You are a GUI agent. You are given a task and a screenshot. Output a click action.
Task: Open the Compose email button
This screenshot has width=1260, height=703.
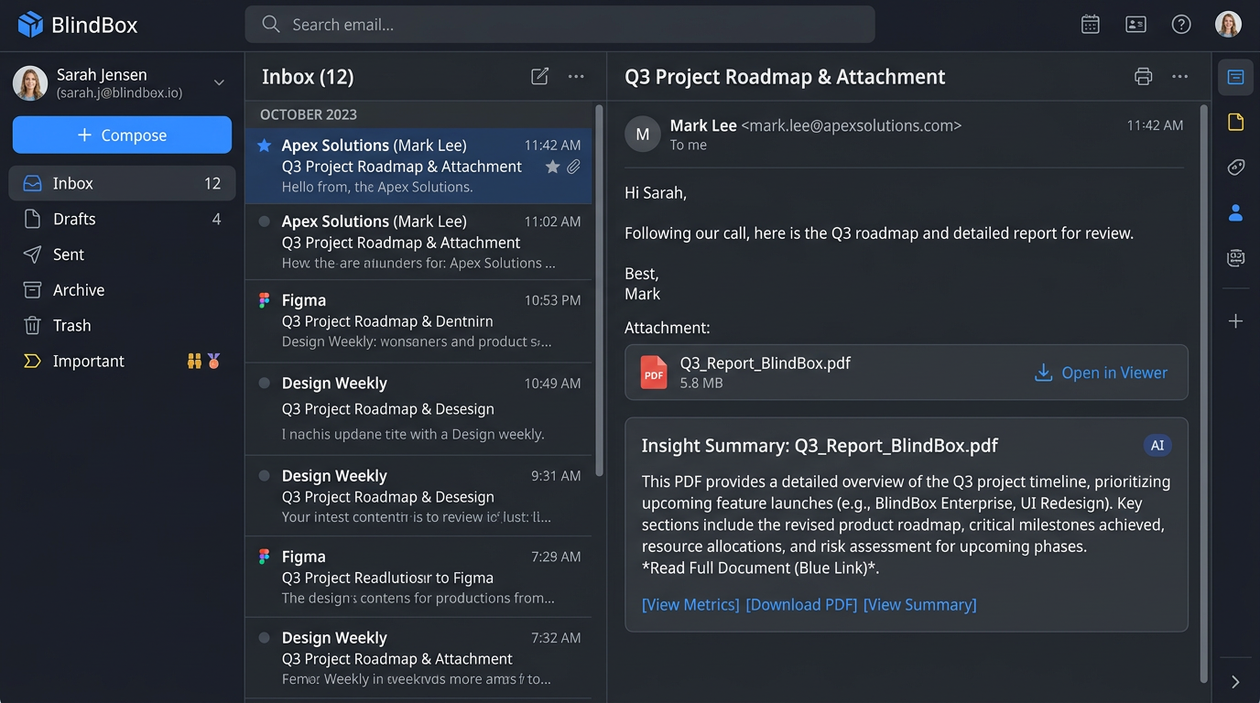click(122, 135)
